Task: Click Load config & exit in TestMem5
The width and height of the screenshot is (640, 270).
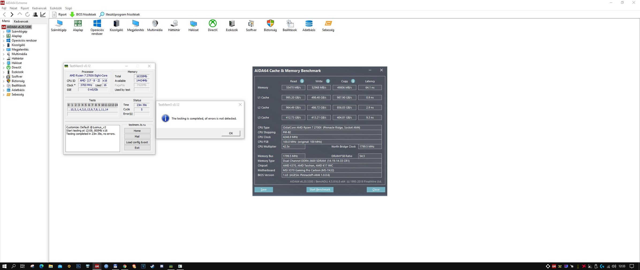Action: tap(137, 142)
